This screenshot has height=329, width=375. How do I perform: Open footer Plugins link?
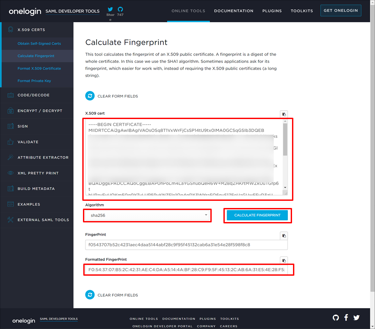click(208, 319)
